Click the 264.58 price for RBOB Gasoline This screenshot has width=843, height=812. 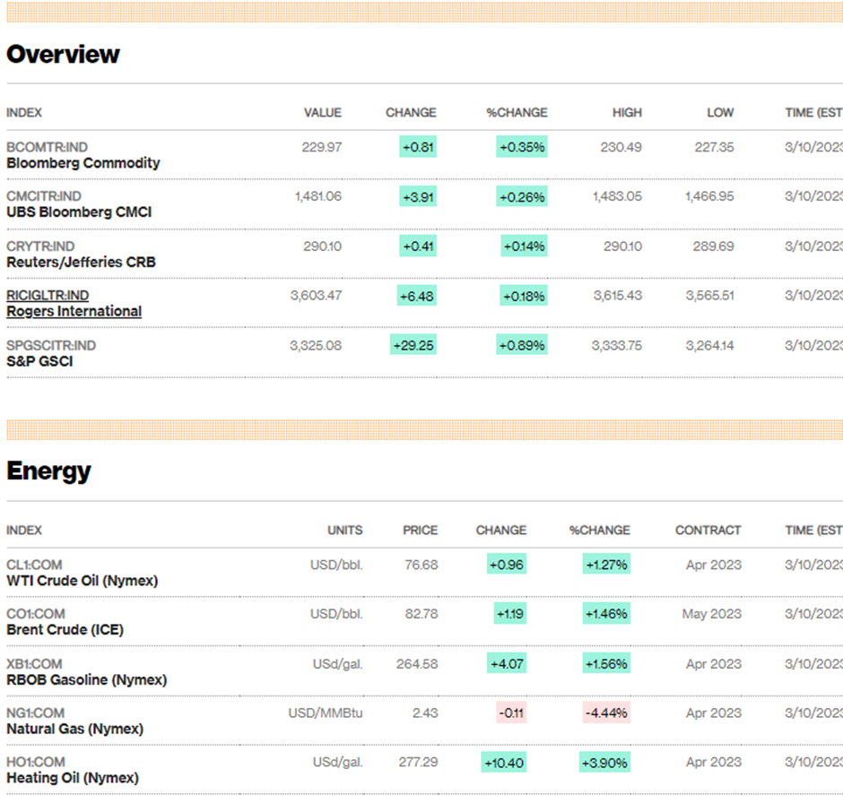[x=417, y=664]
